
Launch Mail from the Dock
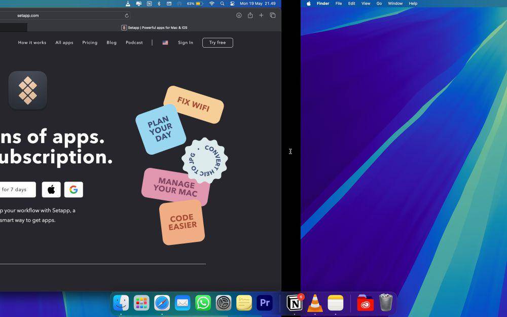[183, 303]
